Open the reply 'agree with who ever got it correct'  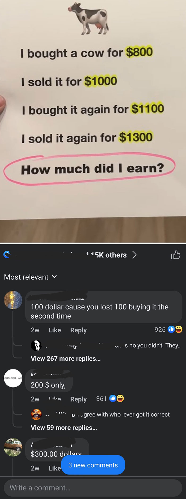(x=126, y=414)
